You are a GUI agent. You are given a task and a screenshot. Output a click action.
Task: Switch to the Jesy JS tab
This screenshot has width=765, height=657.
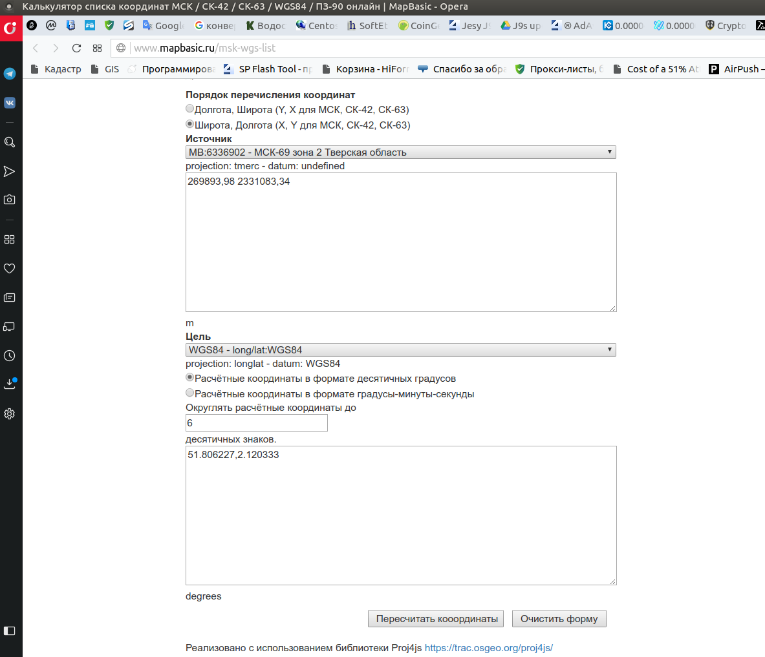[x=470, y=25]
